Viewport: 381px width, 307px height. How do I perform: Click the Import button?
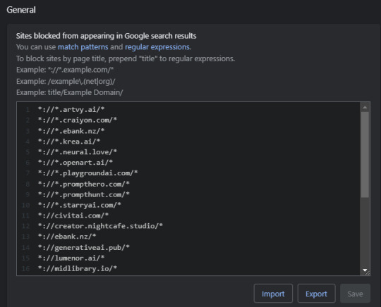pyautogui.click(x=273, y=294)
